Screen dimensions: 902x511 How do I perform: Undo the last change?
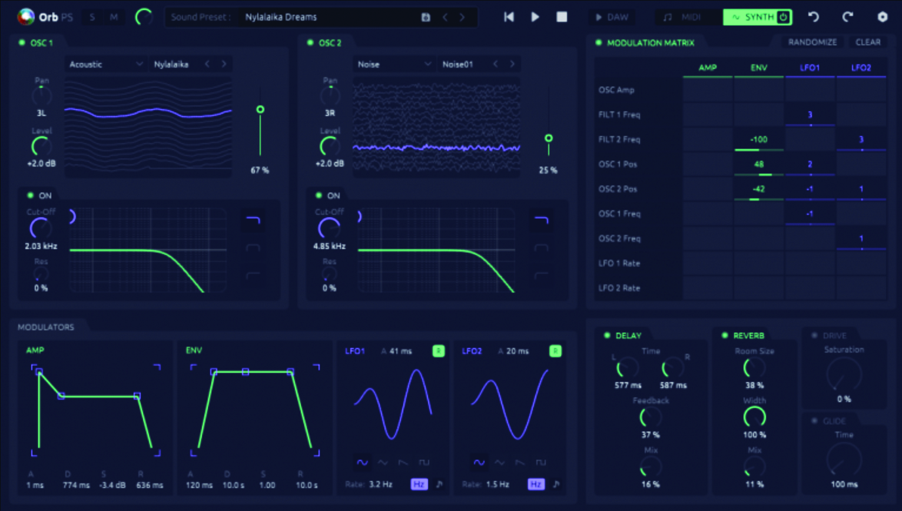pos(814,17)
